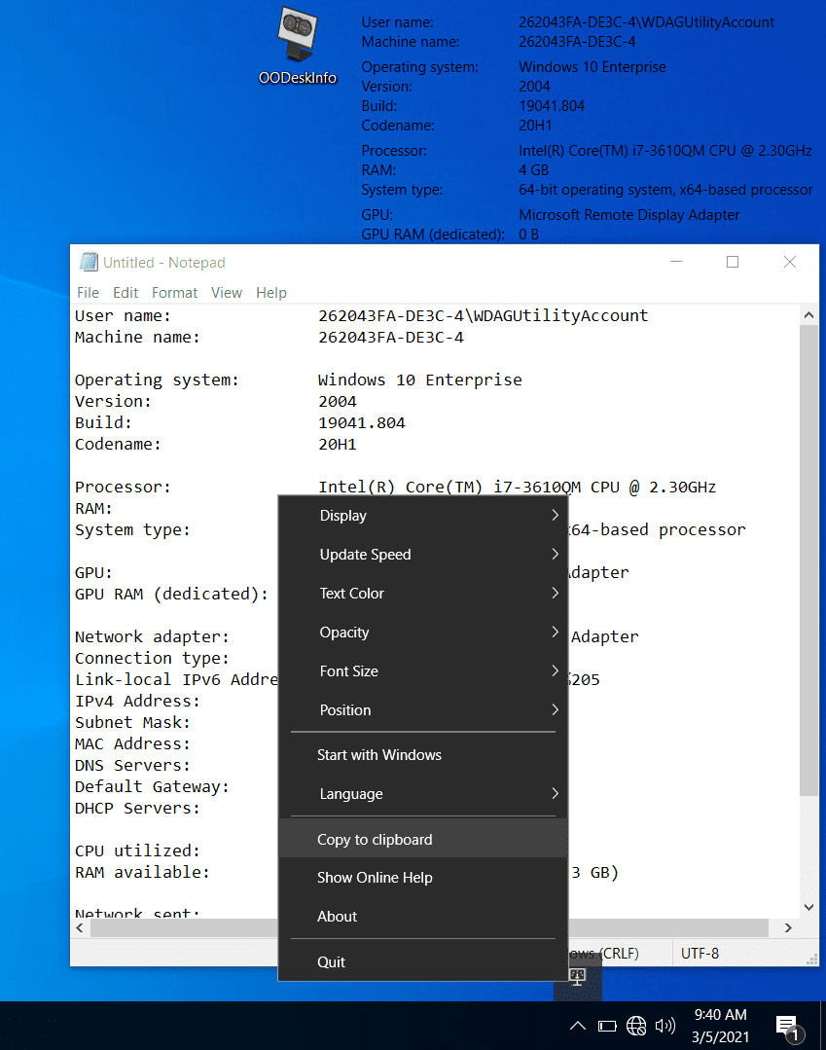Viewport: 826px width, 1050px height.
Task: Expand the Display submenu
Action: click(423, 516)
